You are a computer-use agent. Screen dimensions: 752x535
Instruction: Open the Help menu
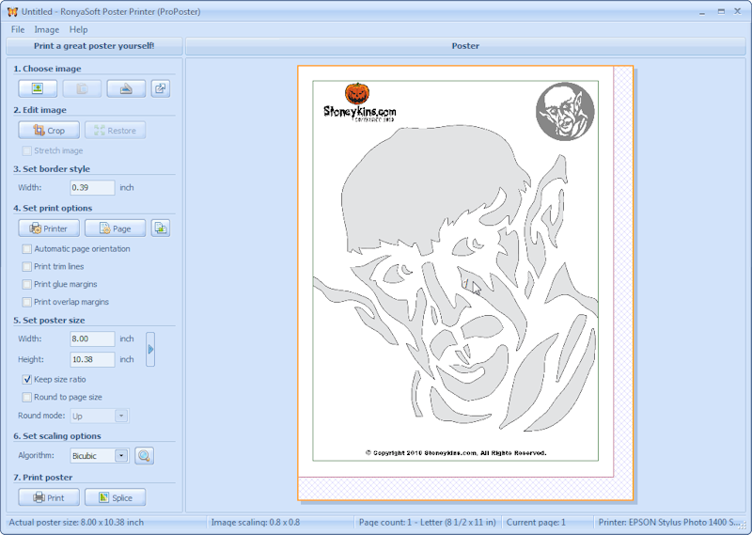coord(79,30)
